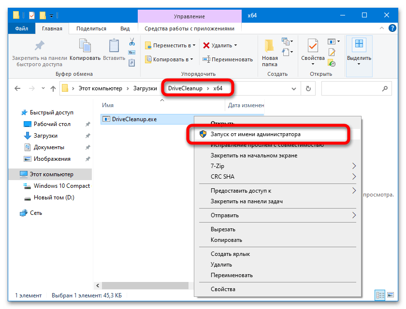The height and width of the screenshot is (309, 406).
Task: Open Средства работы с приложениями tab
Action: click(189, 28)
